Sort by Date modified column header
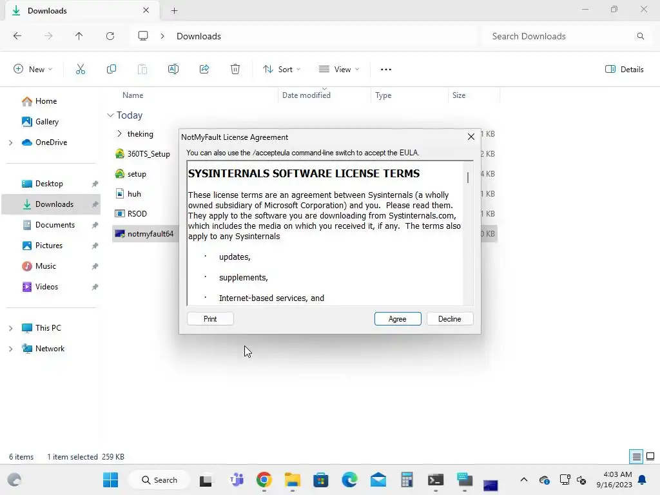 click(x=306, y=95)
